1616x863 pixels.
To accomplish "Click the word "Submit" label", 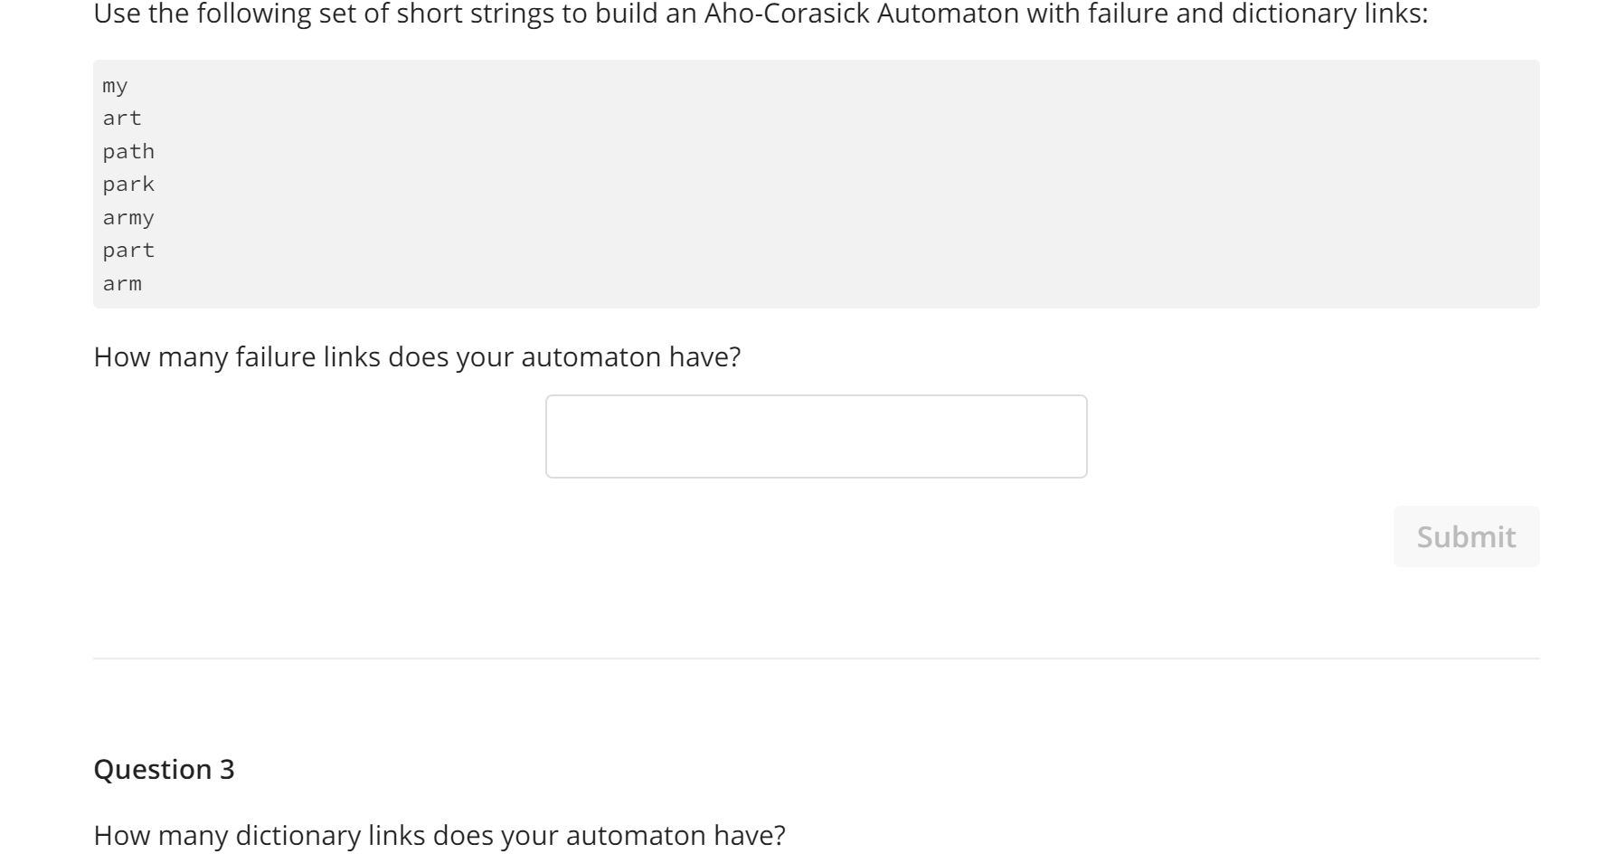I will 1465,536.
